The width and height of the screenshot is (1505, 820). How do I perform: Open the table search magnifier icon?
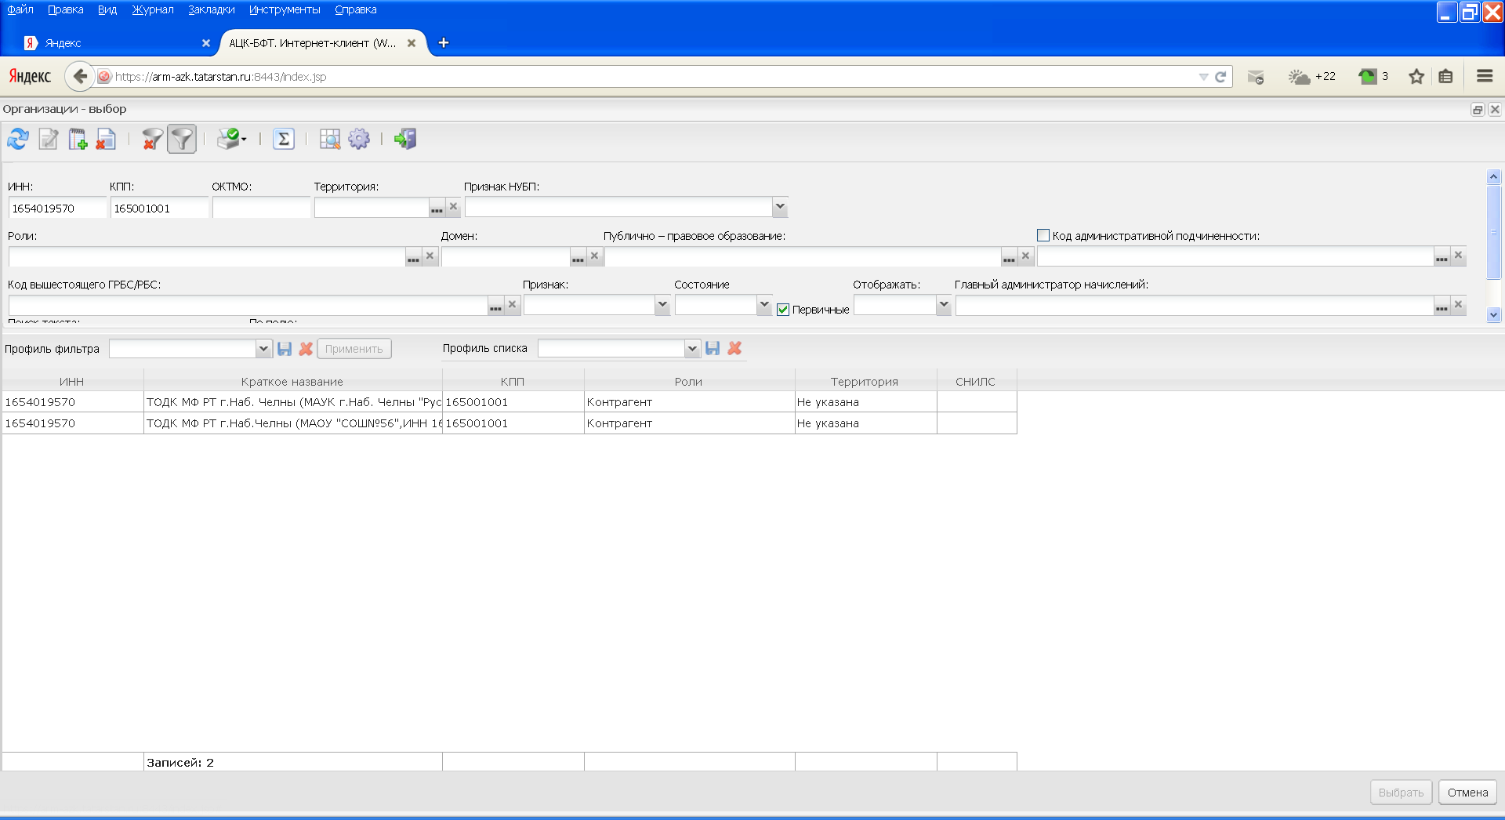click(x=330, y=140)
